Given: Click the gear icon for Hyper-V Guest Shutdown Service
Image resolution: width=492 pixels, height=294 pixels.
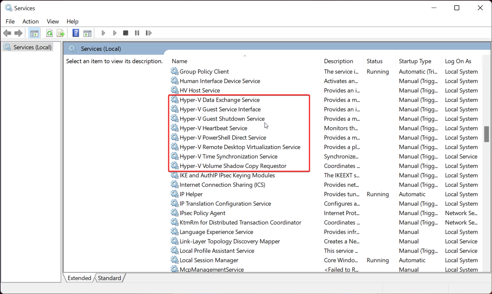Looking at the screenshot, I should pyautogui.click(x=175, y=119).
